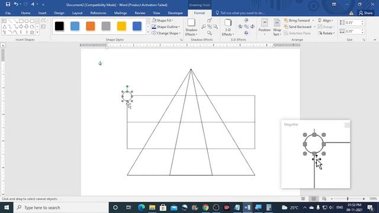Apply the orange shape style swatch

pyautogui.click(x=91, y=26)
